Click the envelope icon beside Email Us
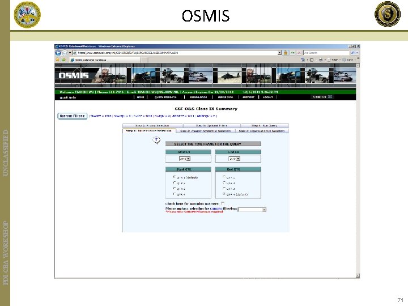Screen dimensions: 408x306 point(330,97)
